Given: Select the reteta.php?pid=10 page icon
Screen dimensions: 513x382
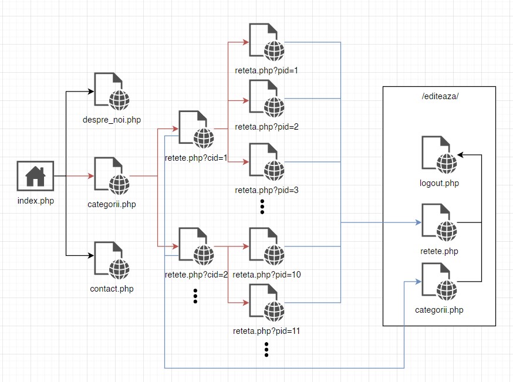Looking at the screenshot, I should pyautogui.click(x=266, y=246).
